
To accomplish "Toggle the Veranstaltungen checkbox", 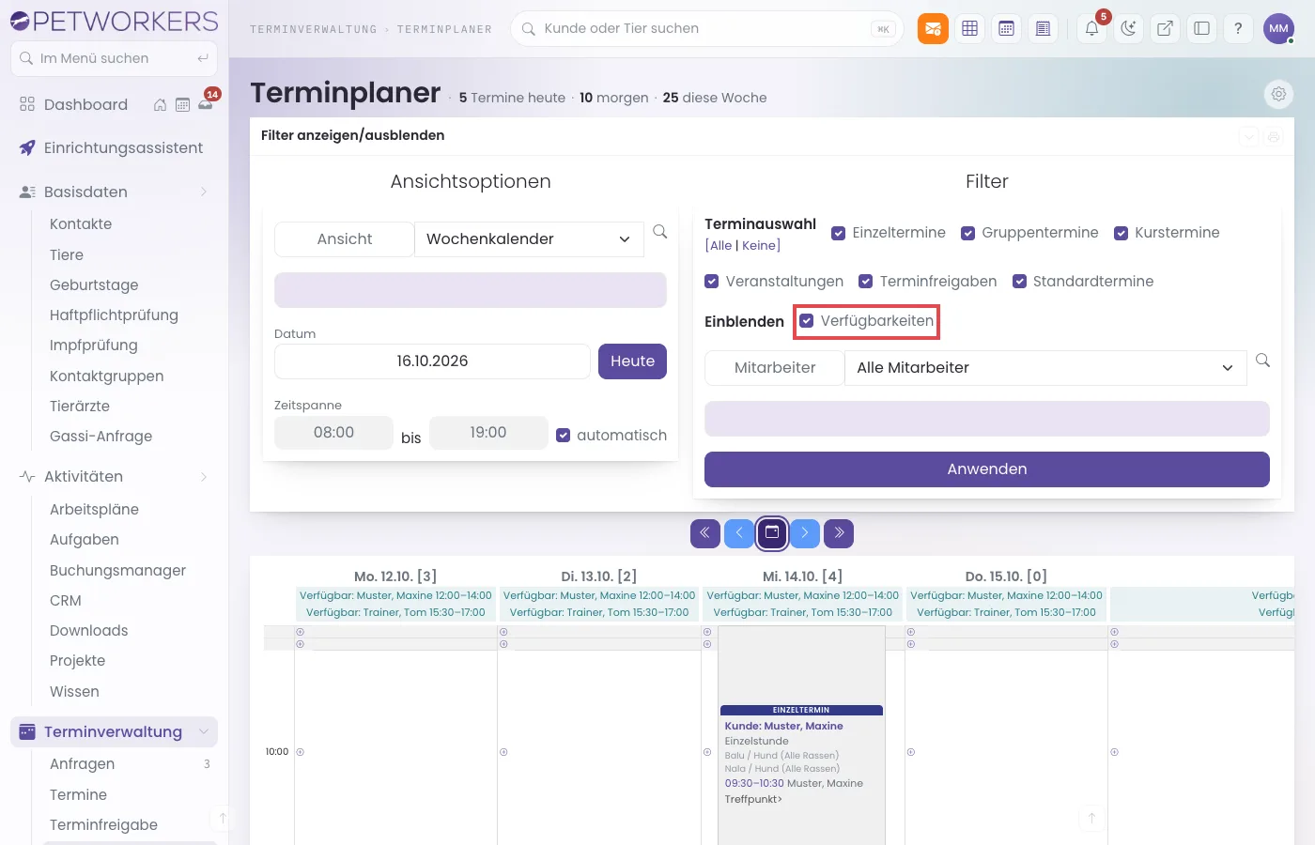I will click(x=712, y=282).
